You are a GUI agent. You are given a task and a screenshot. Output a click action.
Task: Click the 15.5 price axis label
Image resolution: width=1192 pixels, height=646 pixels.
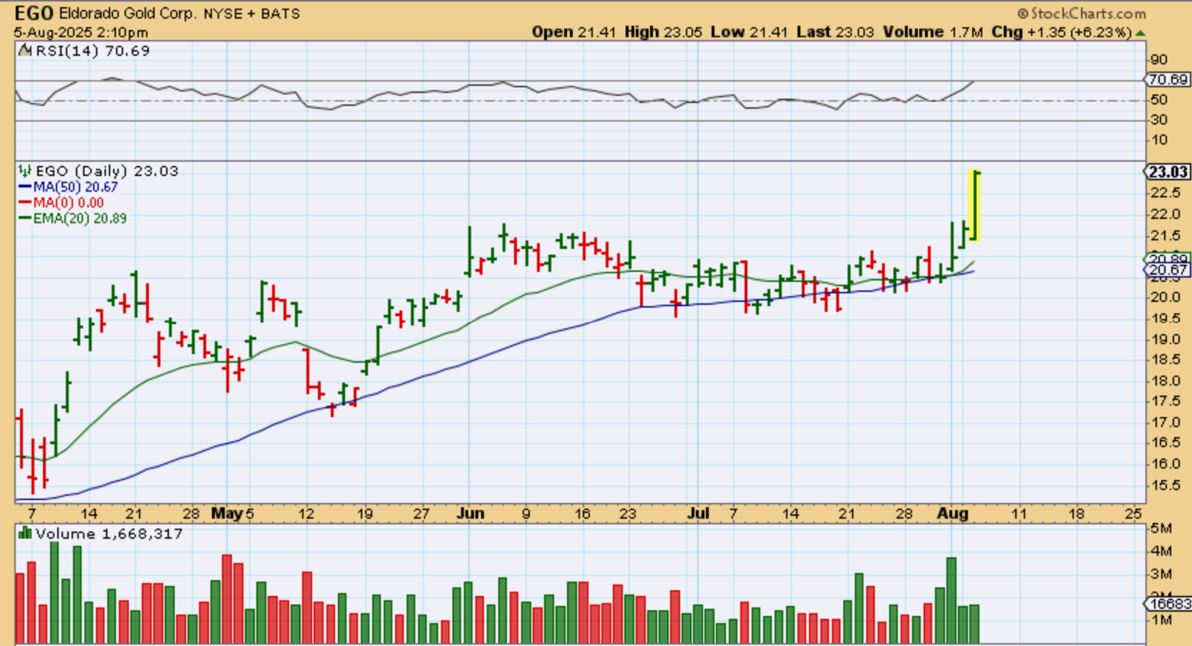[x=1165, y=485]
